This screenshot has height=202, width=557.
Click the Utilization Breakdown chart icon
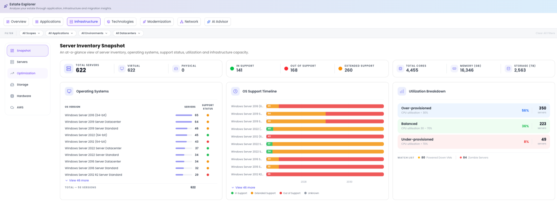tap(402, 91)
